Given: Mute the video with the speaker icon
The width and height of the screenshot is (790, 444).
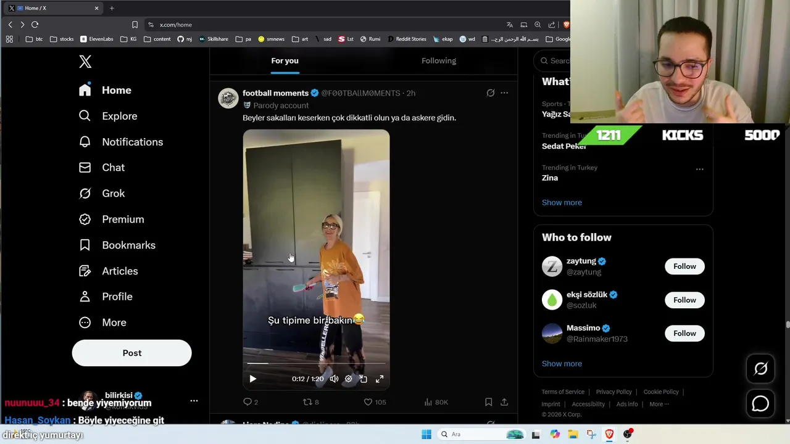Looking at the screenshot, I should (x=334, y=379).
